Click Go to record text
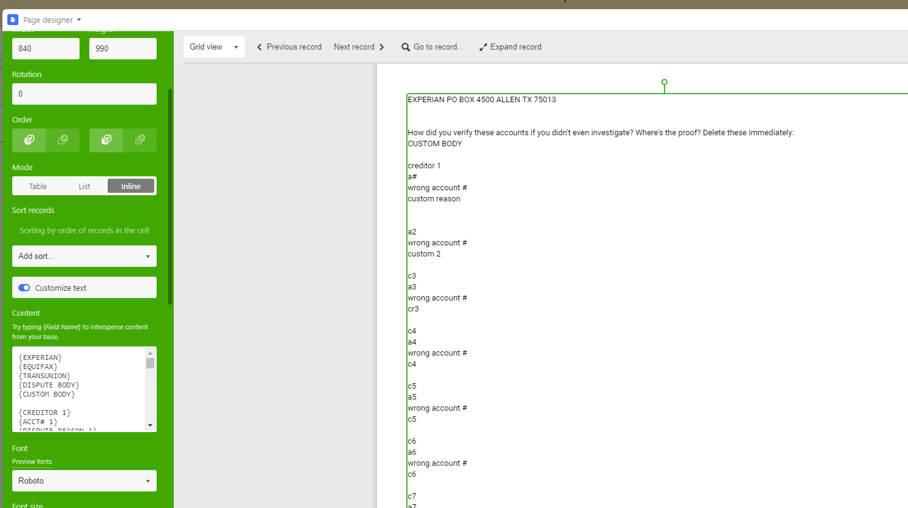The width and height of the screenshot is (908, 508). [438, 47]
